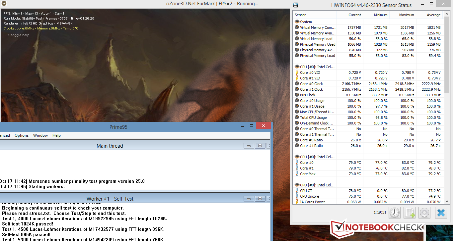This screenshot has width=453, height=241.
Task: Click the gauge icon beside Virtual Memory Com...
Action: [x=297, y=27]
